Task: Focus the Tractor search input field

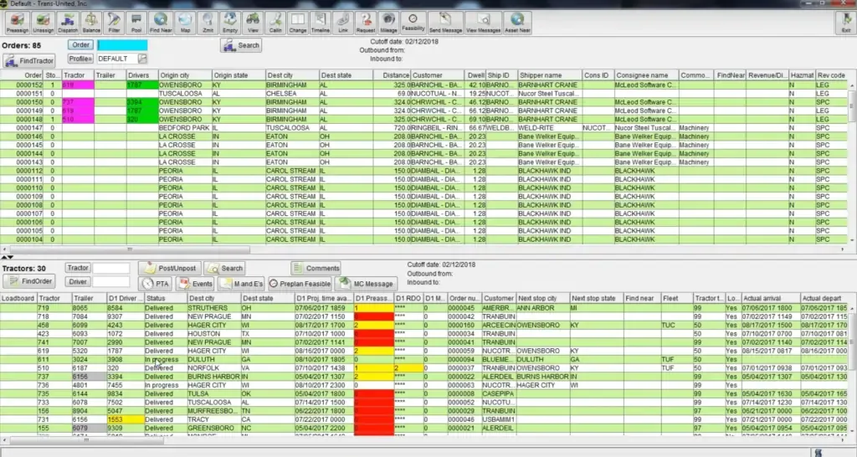Action: pyautogui.click(x=111, y=268)
